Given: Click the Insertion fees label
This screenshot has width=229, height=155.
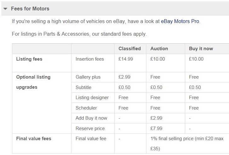Looking at the screenshot, I should [x=89, y=59].
